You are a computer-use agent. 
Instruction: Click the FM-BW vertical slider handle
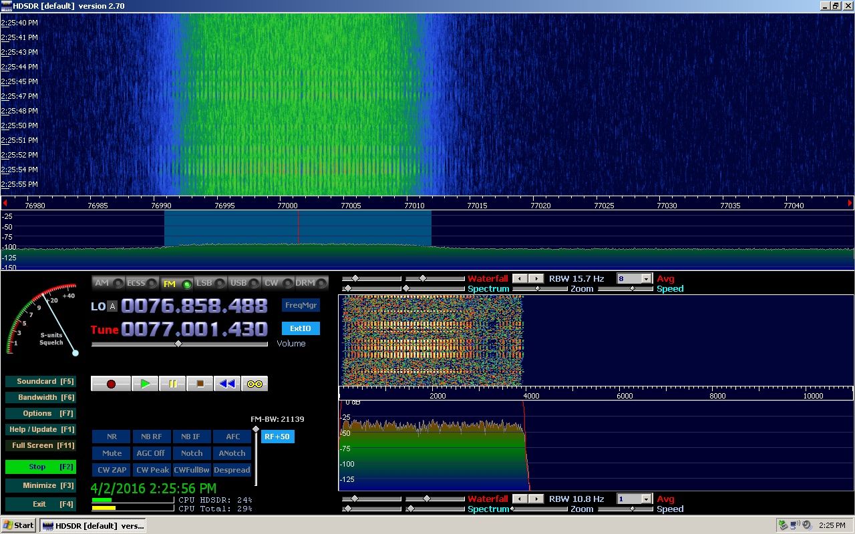click(255, 429)
